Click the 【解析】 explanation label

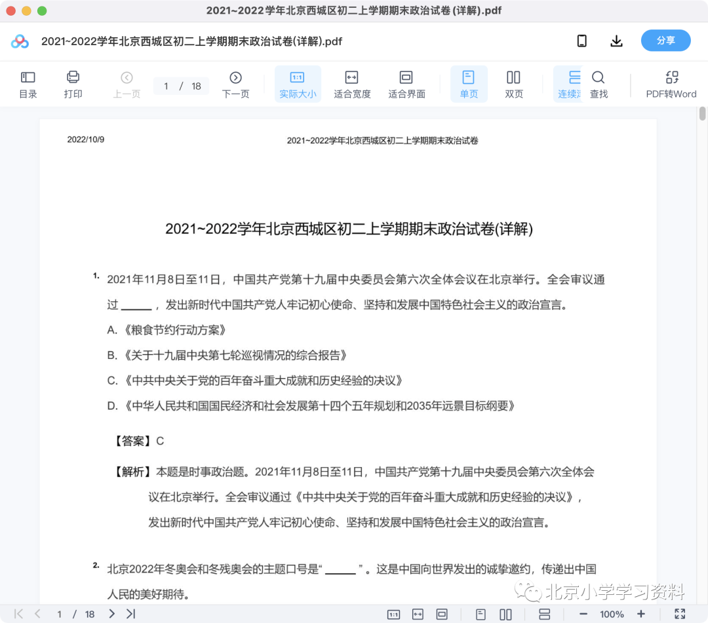(x=131, y=472)
